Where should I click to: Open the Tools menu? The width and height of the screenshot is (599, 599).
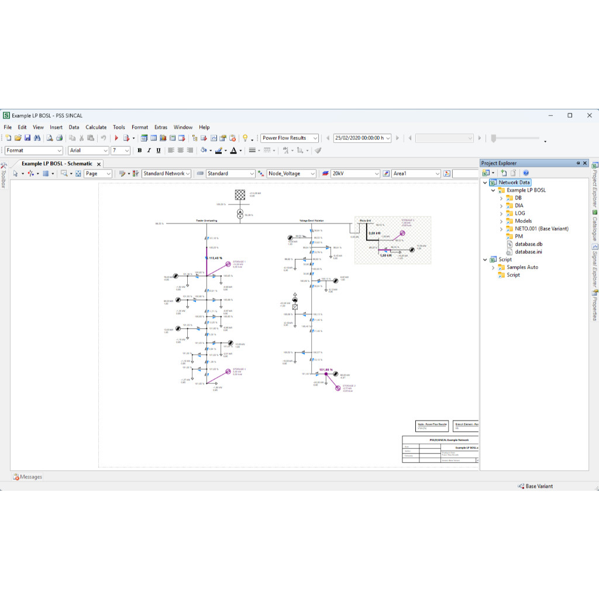(x=119, y=127)
